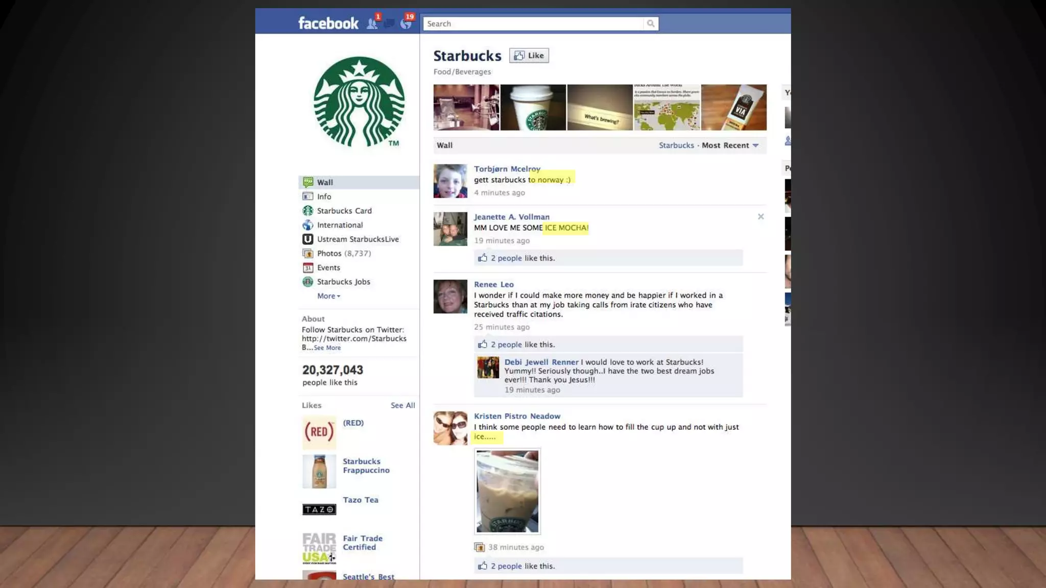Open notifications globe icon with 19 badge
Image resolution: width=1046 pixels, height=588 pixels.
pos(406,23)
